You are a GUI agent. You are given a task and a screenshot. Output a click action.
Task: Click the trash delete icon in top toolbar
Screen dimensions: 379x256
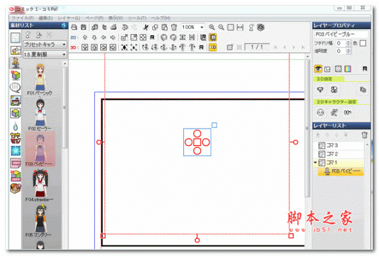[x=174, y=28]
